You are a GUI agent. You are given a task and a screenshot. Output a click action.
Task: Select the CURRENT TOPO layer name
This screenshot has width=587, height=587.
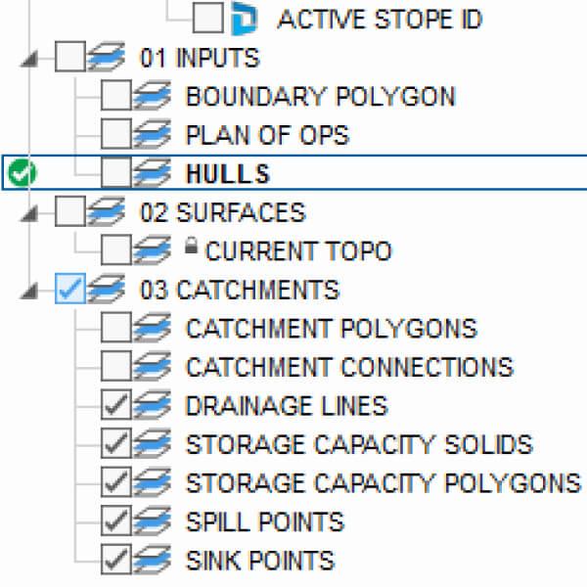coord(298,251)
